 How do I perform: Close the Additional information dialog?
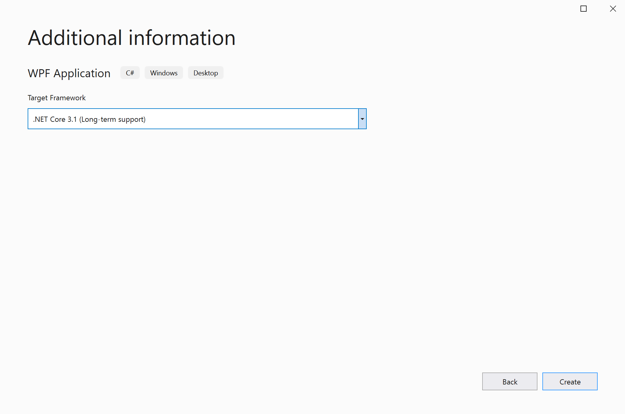pyautogui.click(x=613, y=9)
